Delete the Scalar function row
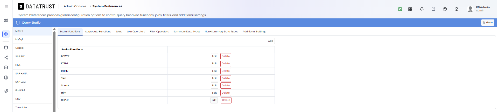 click(226, 86)
